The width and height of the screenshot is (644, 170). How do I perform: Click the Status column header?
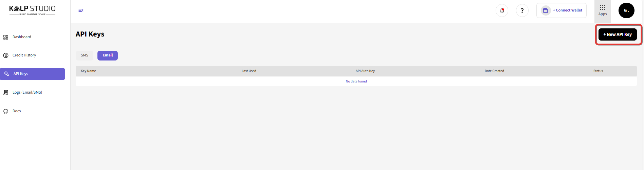coord(598,71)
